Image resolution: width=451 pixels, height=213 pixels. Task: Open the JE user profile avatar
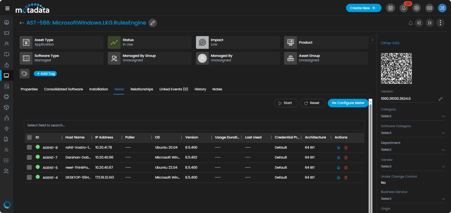(x=442, y=8)
